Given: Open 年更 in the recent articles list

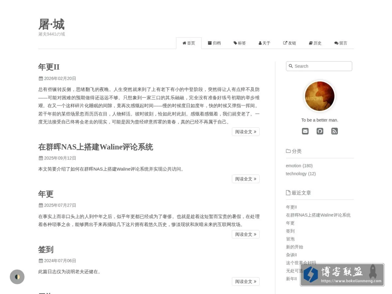Looking at the screenshot, I should click(x=290, y=223).
